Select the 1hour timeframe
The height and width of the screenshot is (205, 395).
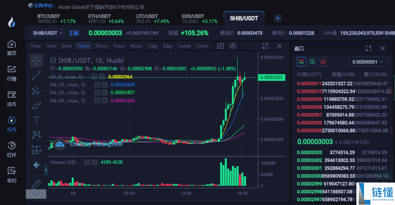[x=119, y=46]
